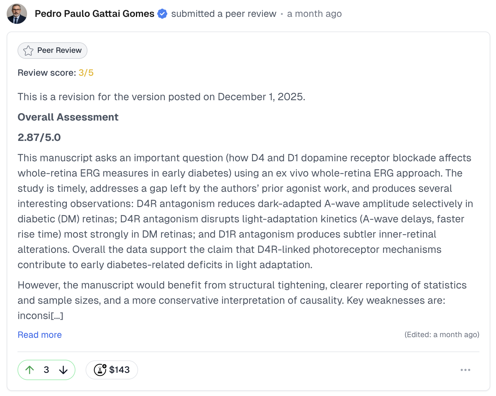The height and width of the screenshot is (396, 496).
Task: Open the $143 funding button
Action: coord(112,370)
